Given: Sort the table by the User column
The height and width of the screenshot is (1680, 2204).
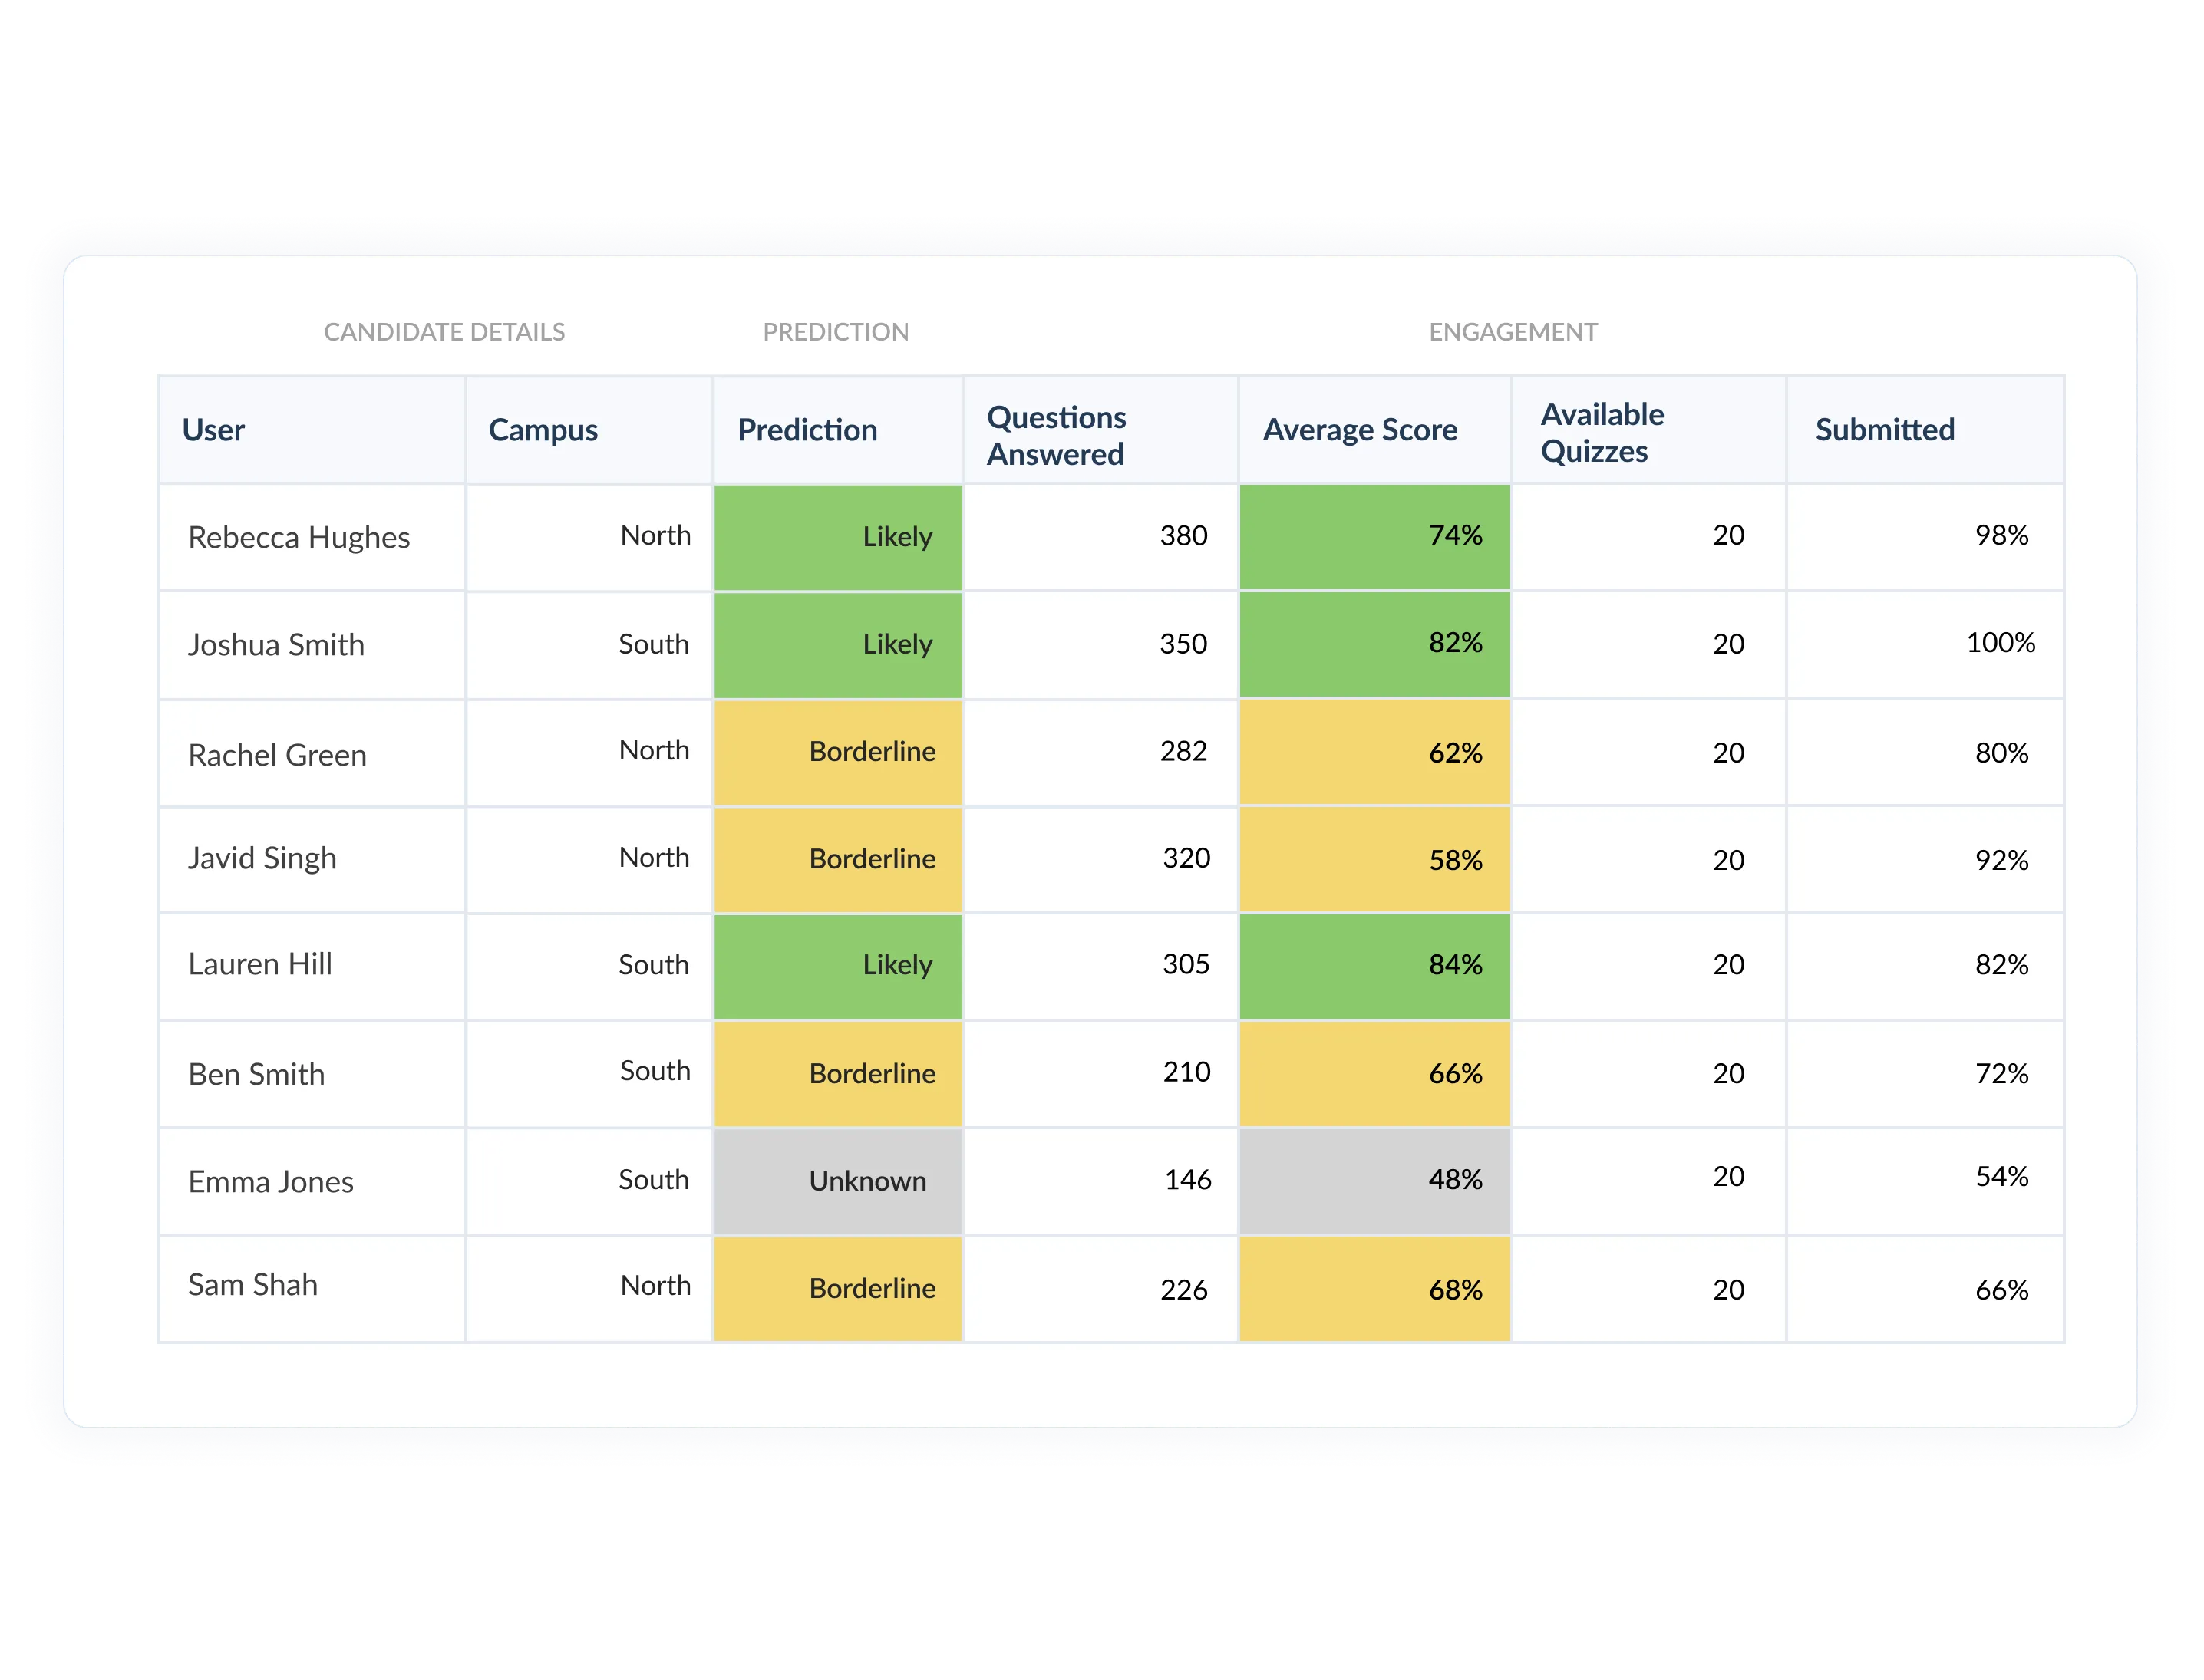Looking at the screenshot, I should coord(213,430).
